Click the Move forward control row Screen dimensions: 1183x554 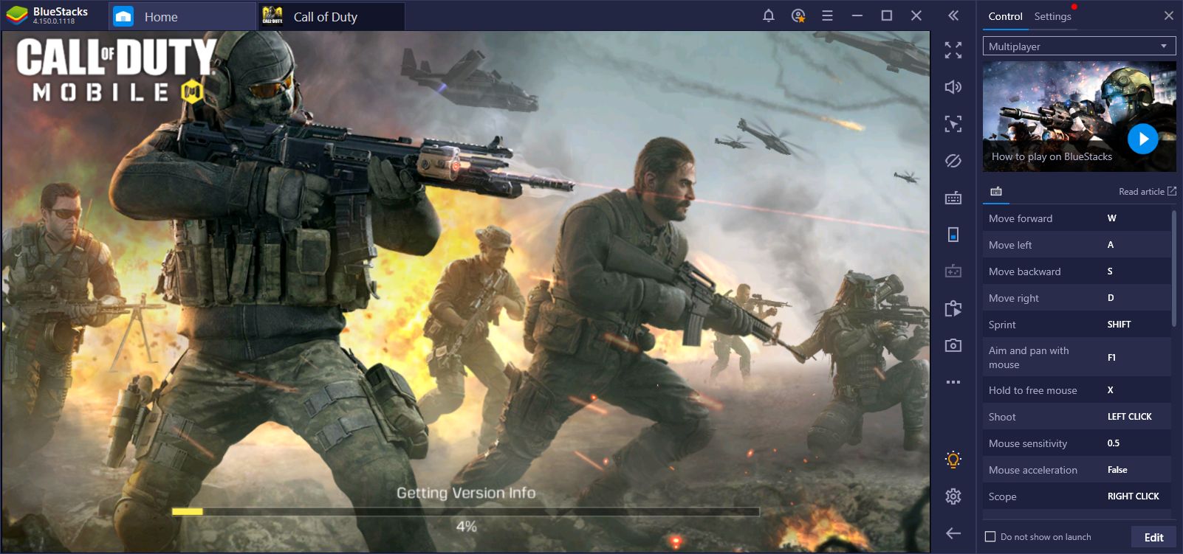1077,218
